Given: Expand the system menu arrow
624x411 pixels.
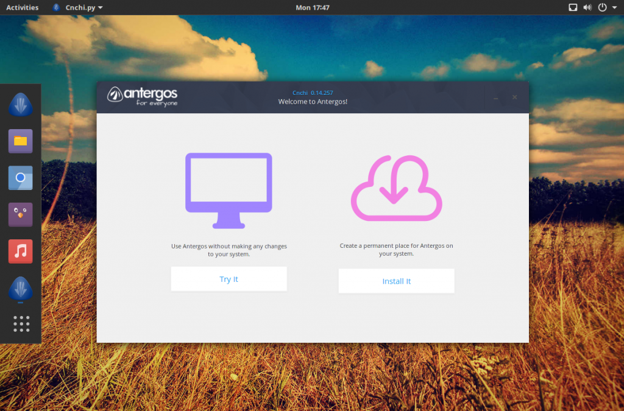Looking at the screenshot, I should pyautogui.click(x=614, y=7).
